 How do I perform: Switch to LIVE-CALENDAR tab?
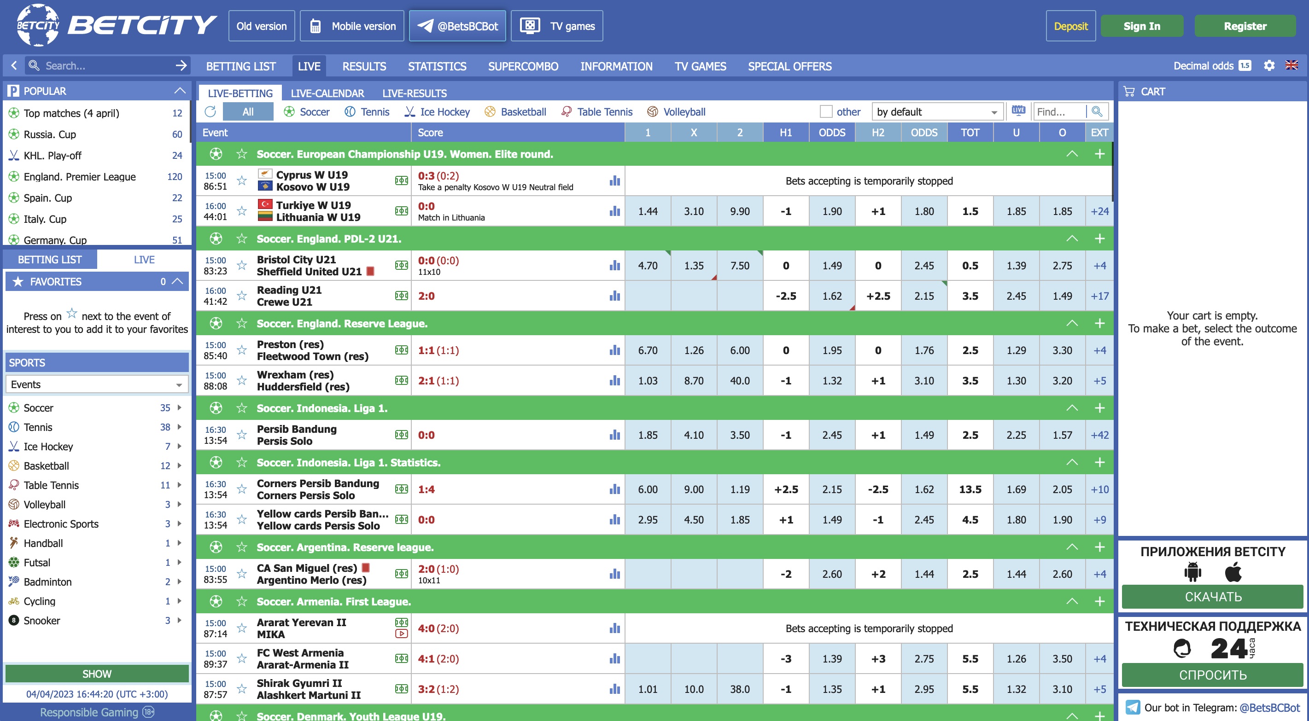(x=327, y=93)
